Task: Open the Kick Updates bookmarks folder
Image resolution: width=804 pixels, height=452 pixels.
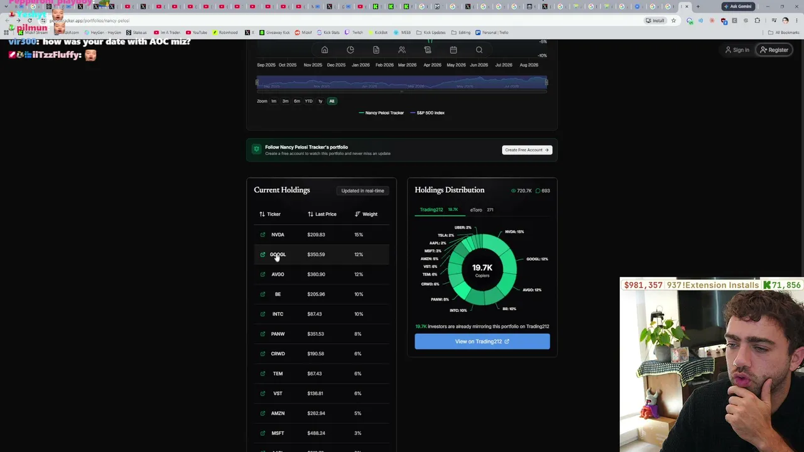Action: click(x=431, y=33)
